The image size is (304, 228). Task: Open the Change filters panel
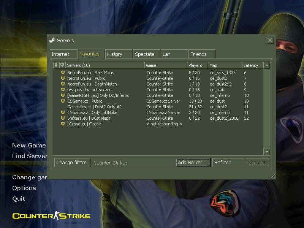pos(72,163)
